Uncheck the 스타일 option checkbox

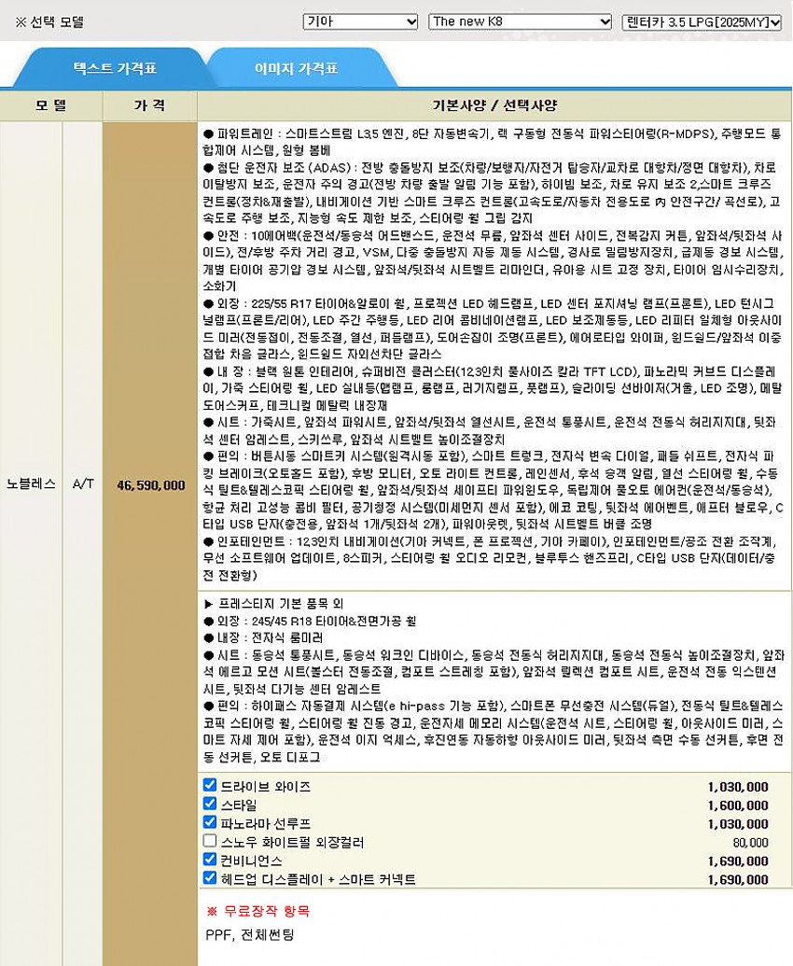210,805
